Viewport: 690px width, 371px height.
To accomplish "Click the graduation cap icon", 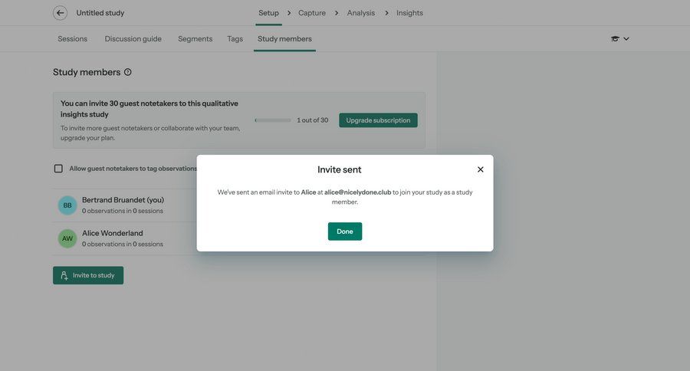I will (x=615, y=39).
